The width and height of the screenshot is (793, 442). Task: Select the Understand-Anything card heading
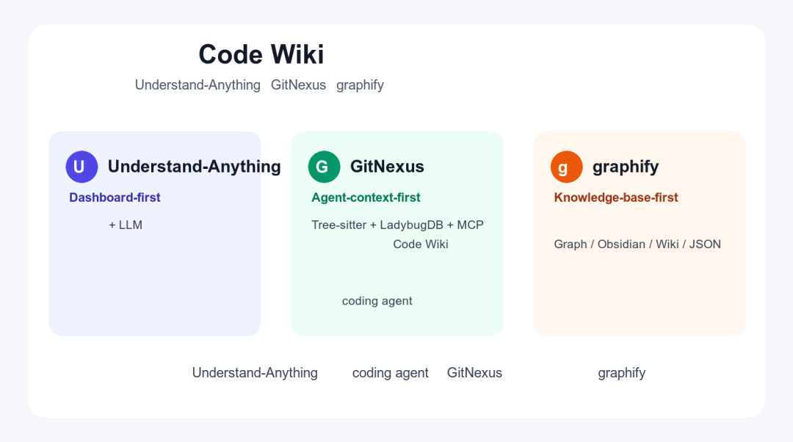[194, 167]
